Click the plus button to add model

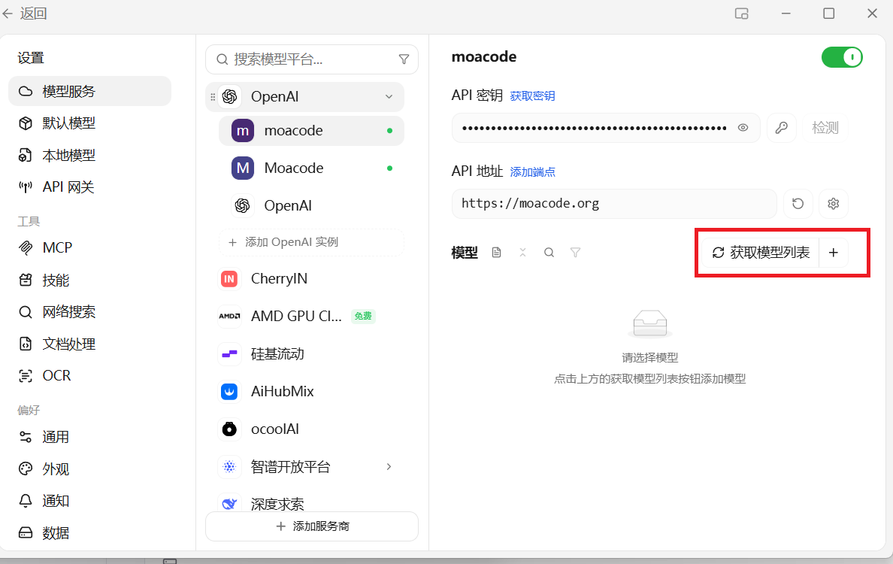833,253
